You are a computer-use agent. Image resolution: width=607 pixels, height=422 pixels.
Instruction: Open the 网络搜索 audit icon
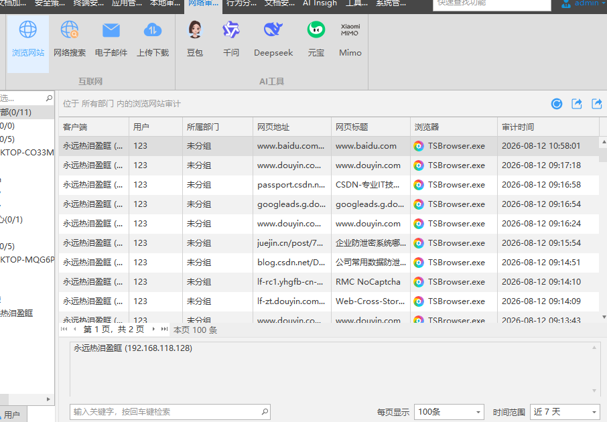coord(70,39)
